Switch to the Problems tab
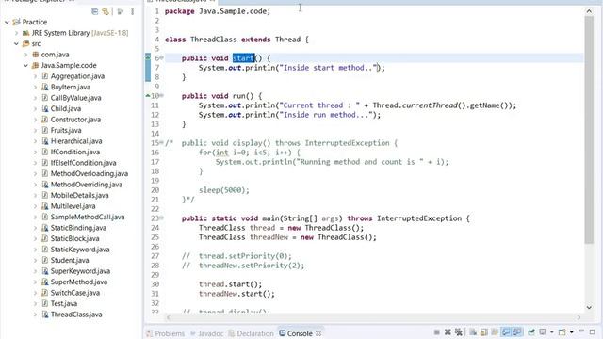The height and width of the screenshot is (339, 603). point(166,333)
